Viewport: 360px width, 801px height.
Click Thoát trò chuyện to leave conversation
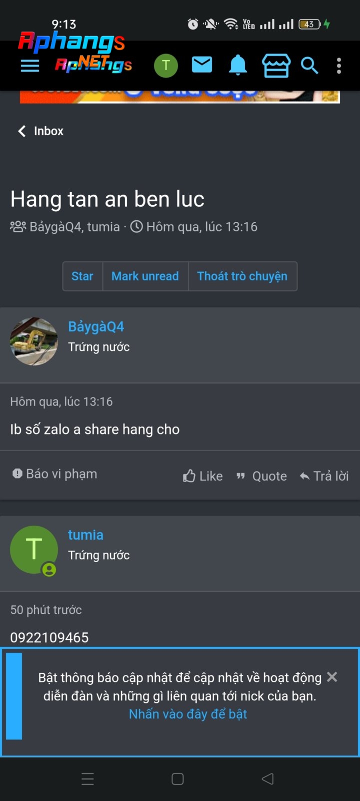[242, 276]
